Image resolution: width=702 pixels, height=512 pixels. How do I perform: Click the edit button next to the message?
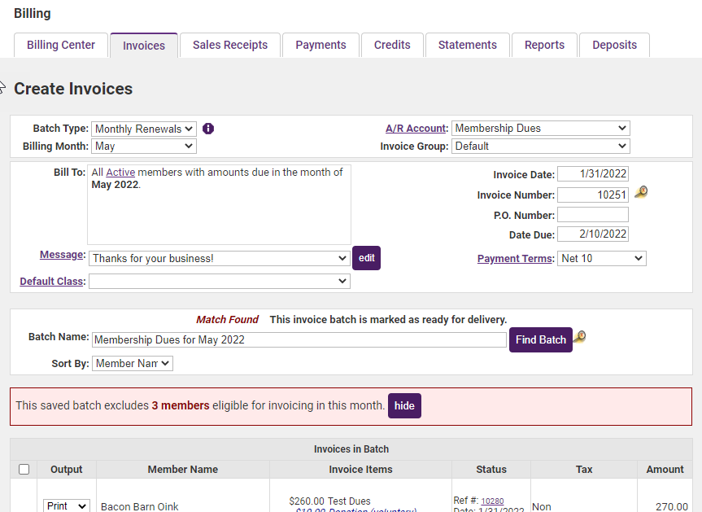click(366, 258)
